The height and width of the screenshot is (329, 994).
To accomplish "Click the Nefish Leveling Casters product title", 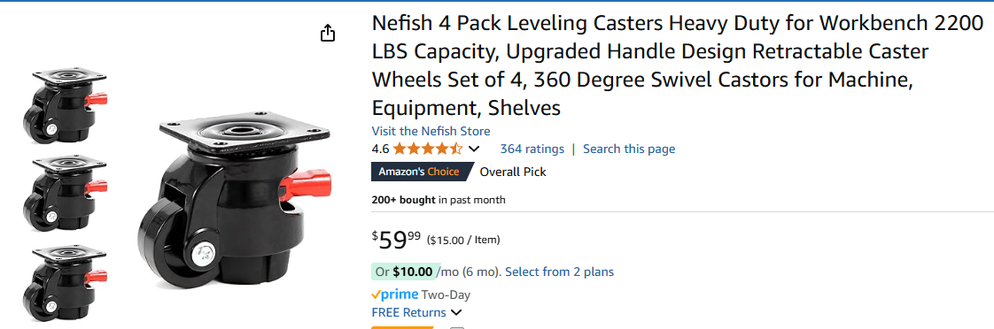I will pyautogui.click(x=677, y=65).
